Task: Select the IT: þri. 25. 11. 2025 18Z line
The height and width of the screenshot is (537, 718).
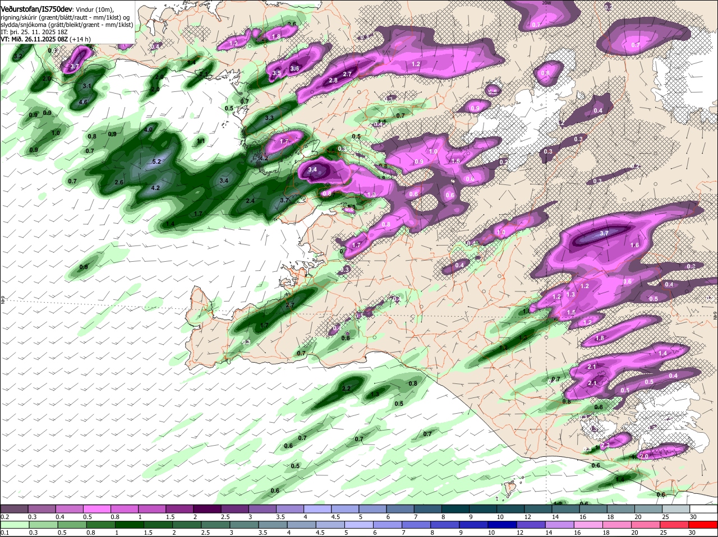Action: (x=34, y=32)
